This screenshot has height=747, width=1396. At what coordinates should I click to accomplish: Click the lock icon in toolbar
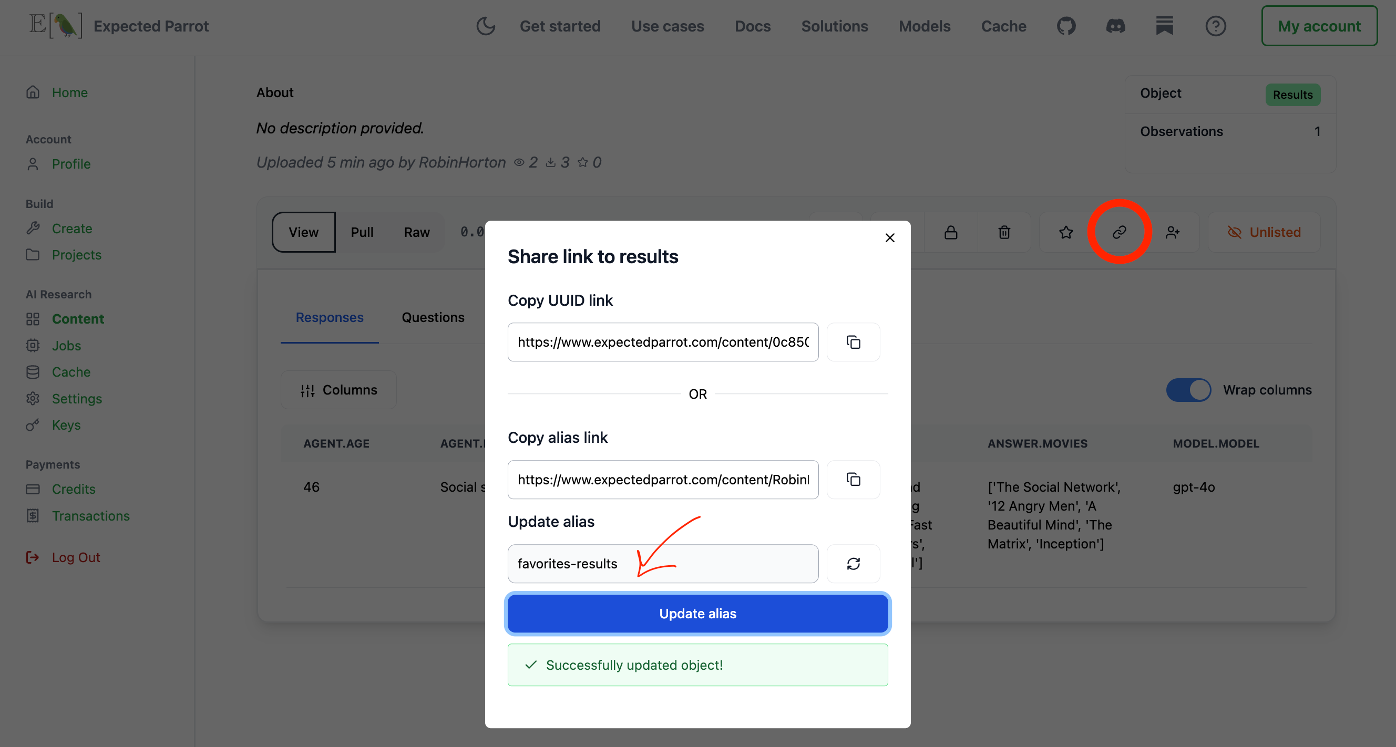click(950, 232)
